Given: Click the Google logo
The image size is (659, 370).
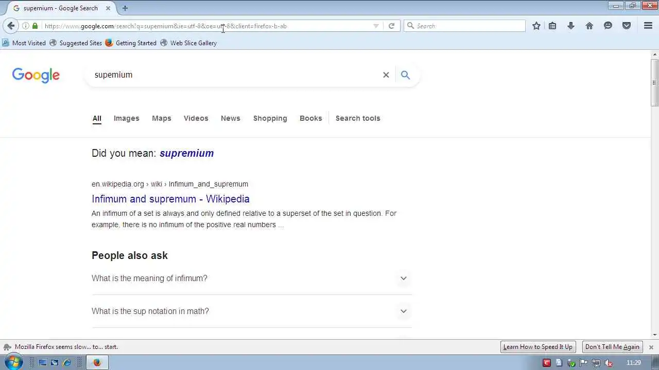Looking at the screenshot, I should pyautogui.click(x=36, y=76).
